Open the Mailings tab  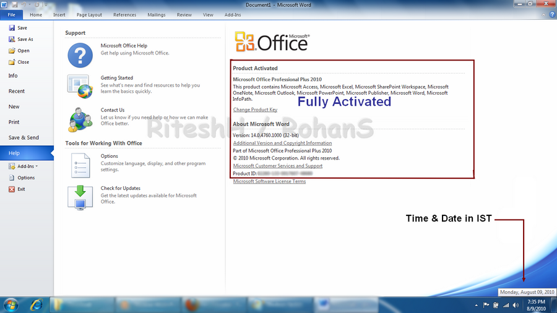(157, 15)
